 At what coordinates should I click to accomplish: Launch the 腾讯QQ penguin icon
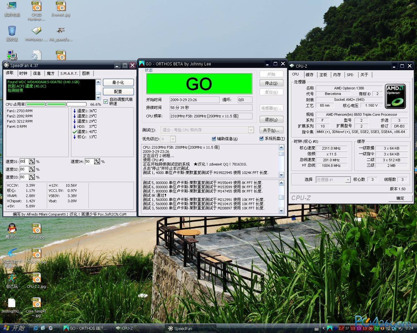coord(12,231)
